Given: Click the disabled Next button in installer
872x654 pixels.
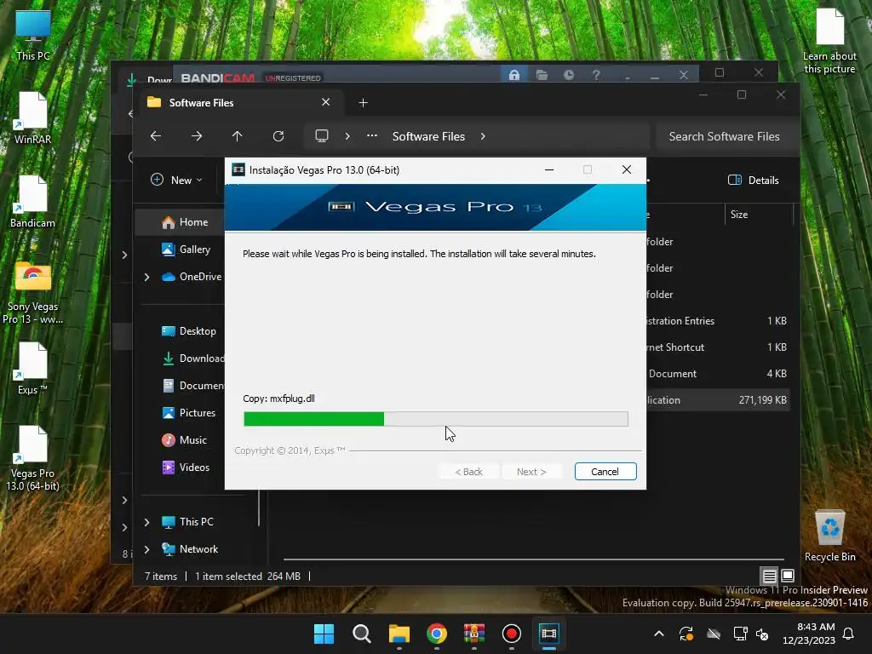Looking at the screenshot, I should (531, 472).
